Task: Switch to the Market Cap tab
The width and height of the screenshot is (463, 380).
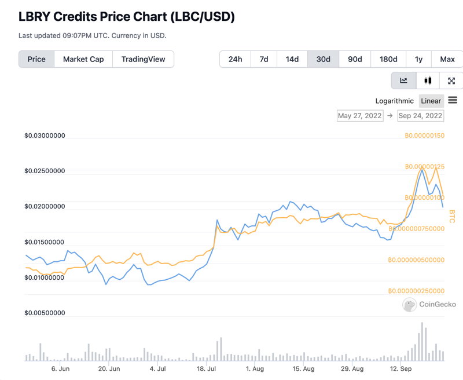Action: coord(83,59)
